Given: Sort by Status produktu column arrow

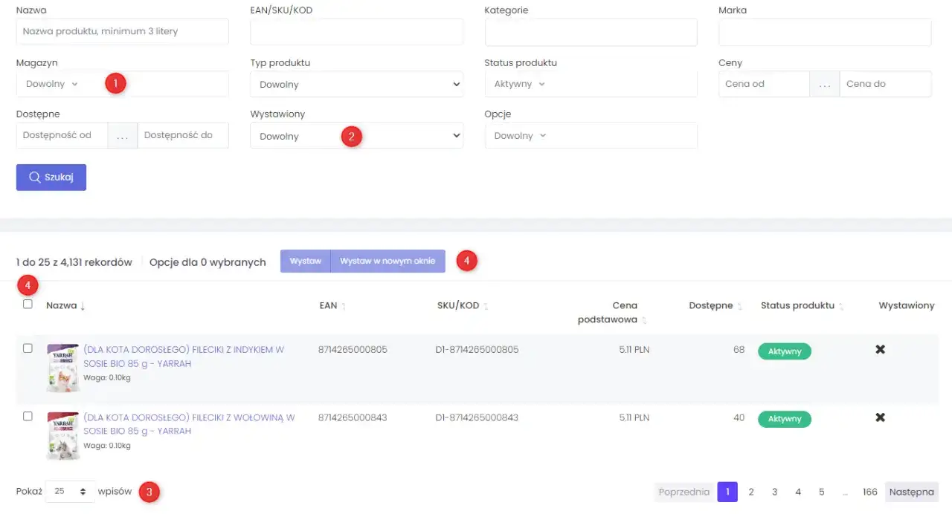Looking at the screenshot, I should point(841,307).
